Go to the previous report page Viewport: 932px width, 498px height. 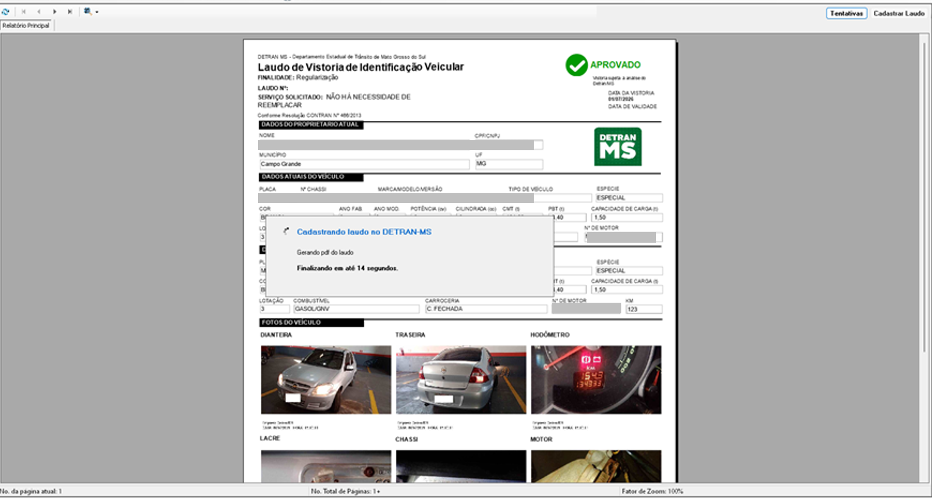click(x=39, y=12)
